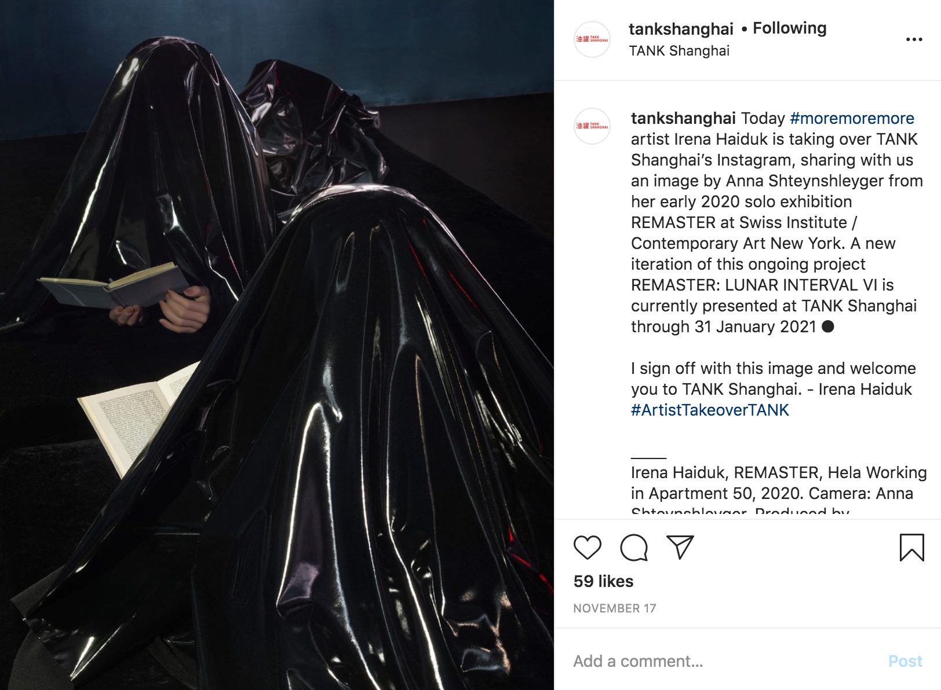Viewport: 941px width, 690px height.
Task: Like the post with the heart icon
Action: click(588, 548)
